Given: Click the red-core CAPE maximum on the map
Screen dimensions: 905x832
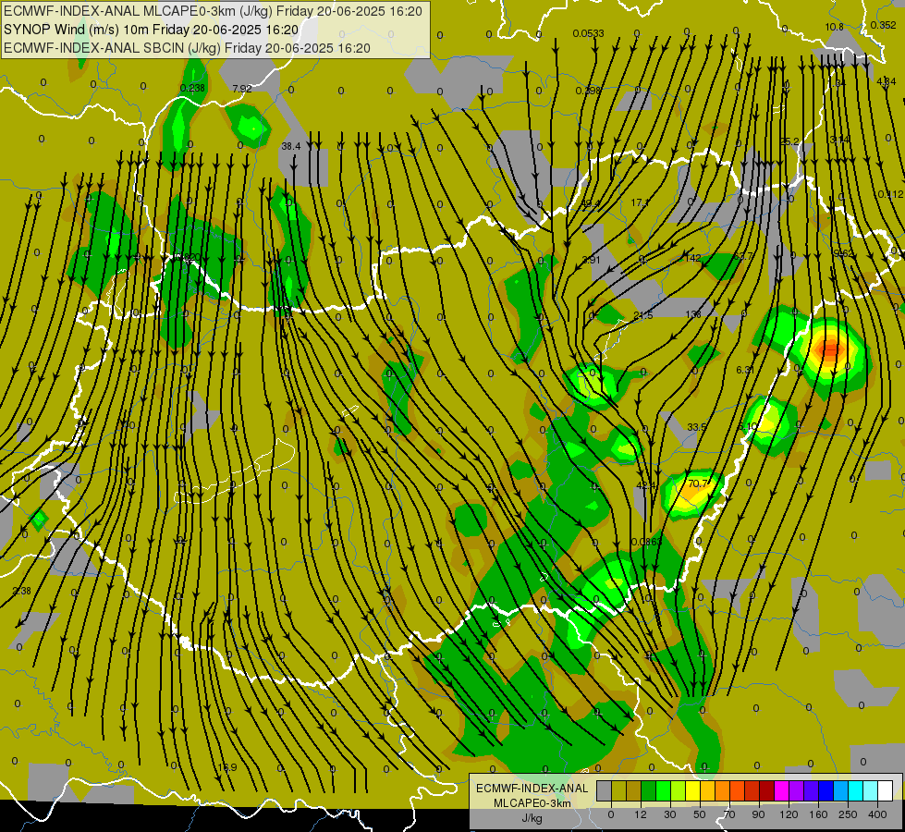Looking at the screenshot, I should (x=830, y=349).
